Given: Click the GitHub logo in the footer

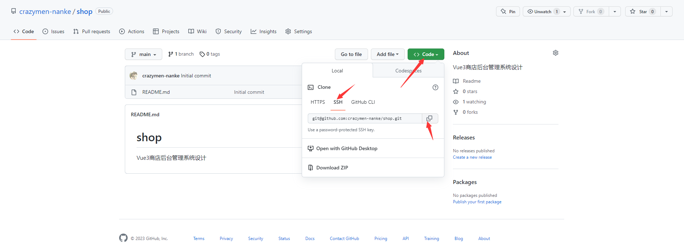Looking at the screenshot, I should pos(123,238).
